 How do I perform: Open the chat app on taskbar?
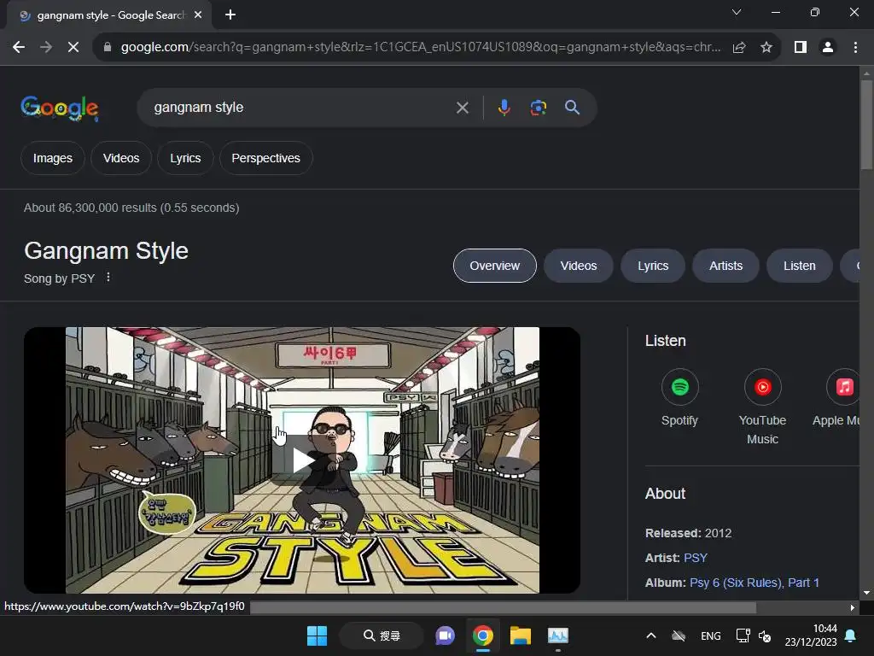445,635
